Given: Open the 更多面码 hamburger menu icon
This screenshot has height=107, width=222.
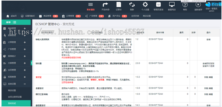Looking at the screenshot, I should click(x=90, y=5).
